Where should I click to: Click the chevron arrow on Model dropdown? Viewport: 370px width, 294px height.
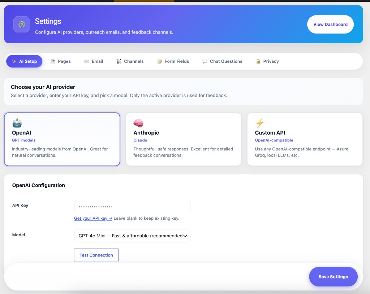pos(185,236)
